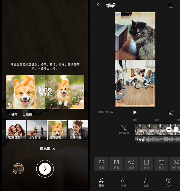Delete the clip using 删除

pos(161,164)
